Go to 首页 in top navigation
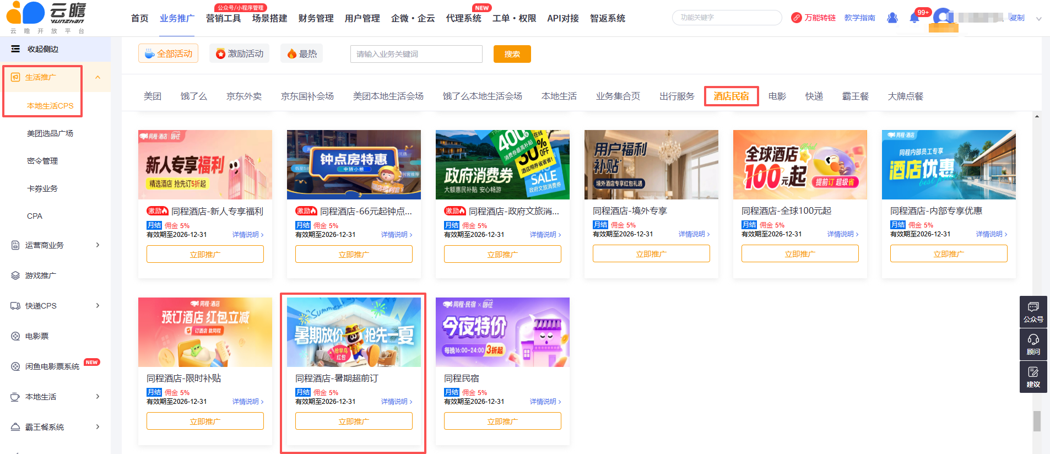This screenshot has width=1050, height=454. click(x=140, y=18)
